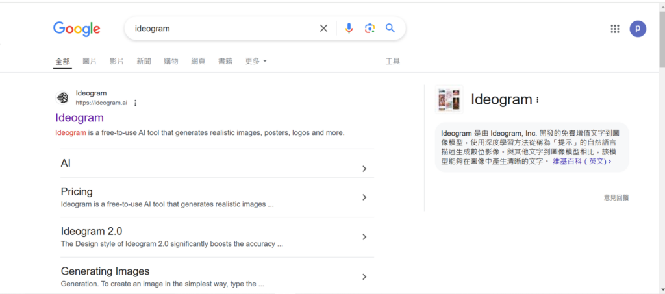Image resolution: width=665 pixels, height=294 pixels.
Task: Open the Google apps grid
Action: 615,29
